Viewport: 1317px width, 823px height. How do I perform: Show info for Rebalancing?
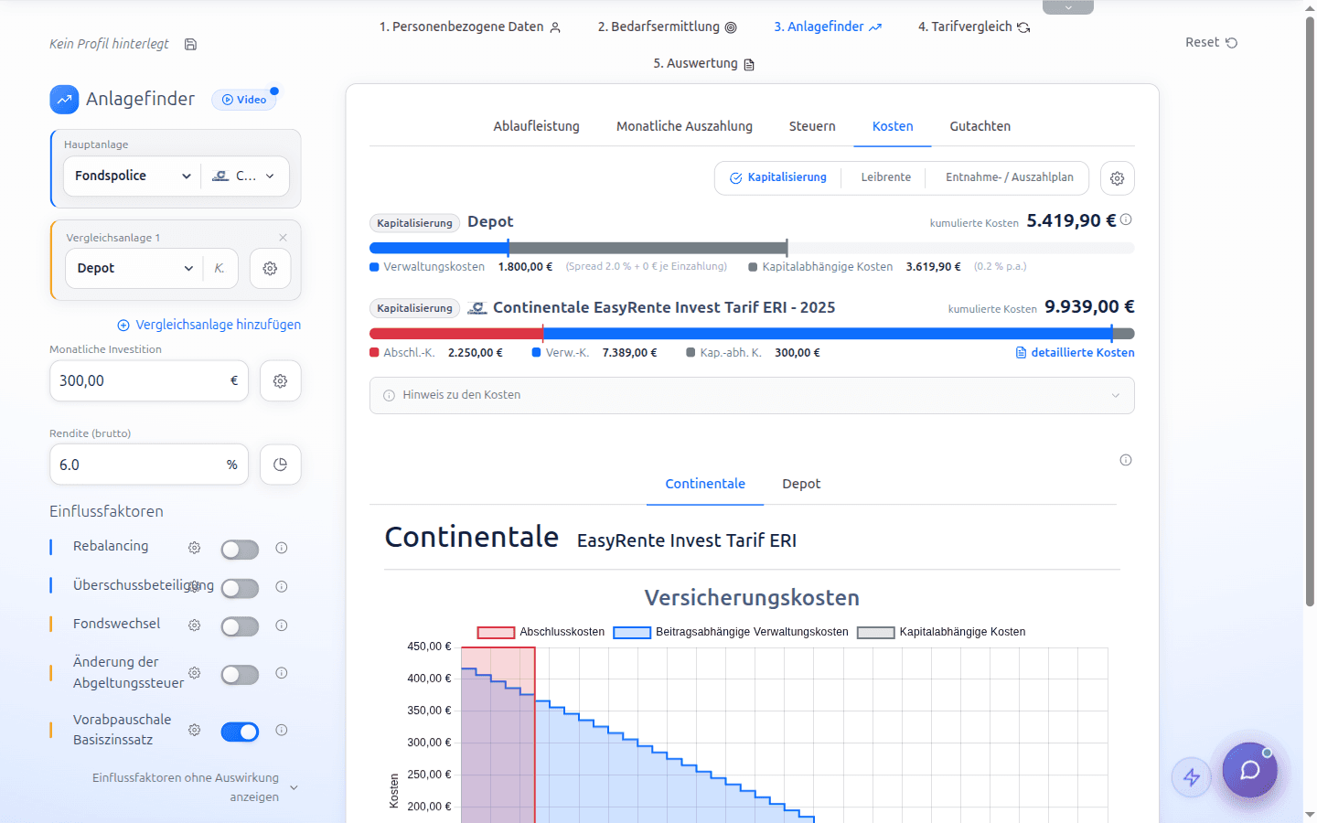click(282, 548)
